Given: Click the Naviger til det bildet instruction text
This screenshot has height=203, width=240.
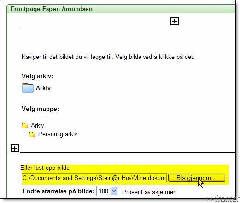Looking at the screenshot, I should [x=108, y=57].
